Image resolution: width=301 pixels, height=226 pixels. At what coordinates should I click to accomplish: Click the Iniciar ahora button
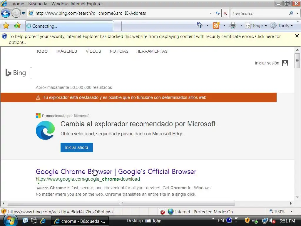pos(77,147)
